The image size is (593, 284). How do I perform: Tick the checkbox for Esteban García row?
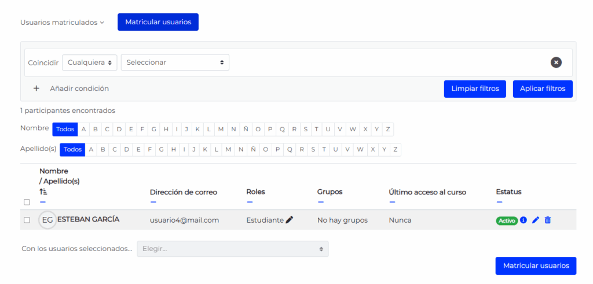click(x=27, y=220)
